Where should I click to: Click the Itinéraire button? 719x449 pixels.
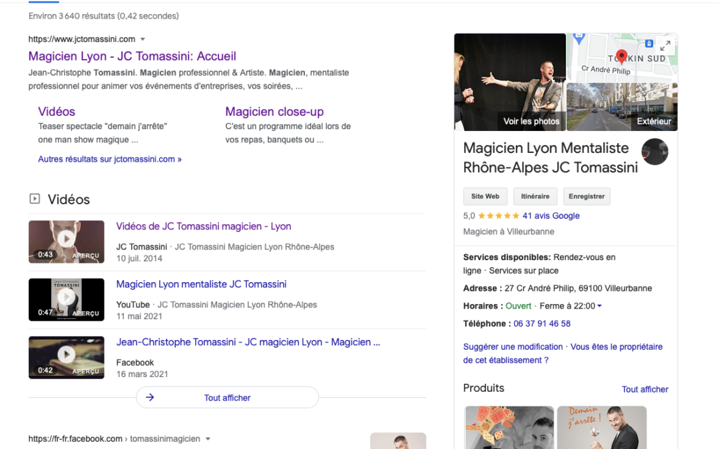click(x=535, y=196)
